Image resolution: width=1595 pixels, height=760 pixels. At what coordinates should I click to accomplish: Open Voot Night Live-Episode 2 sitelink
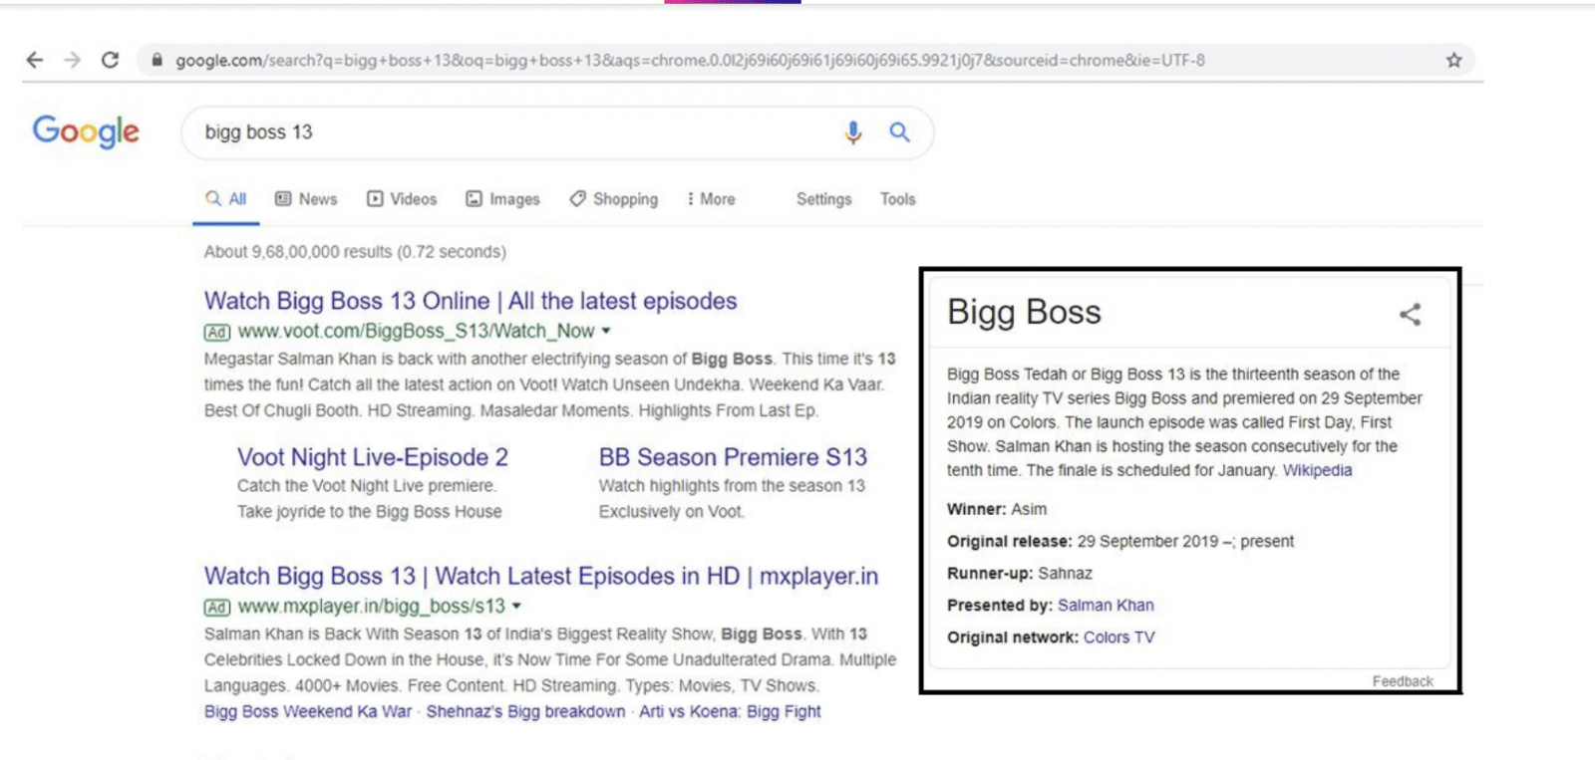tap(373, 457)
